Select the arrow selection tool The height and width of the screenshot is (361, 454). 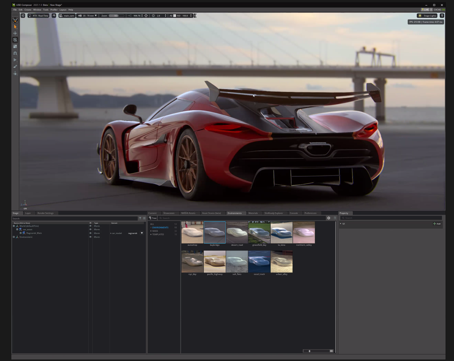(x=15, y=27)
